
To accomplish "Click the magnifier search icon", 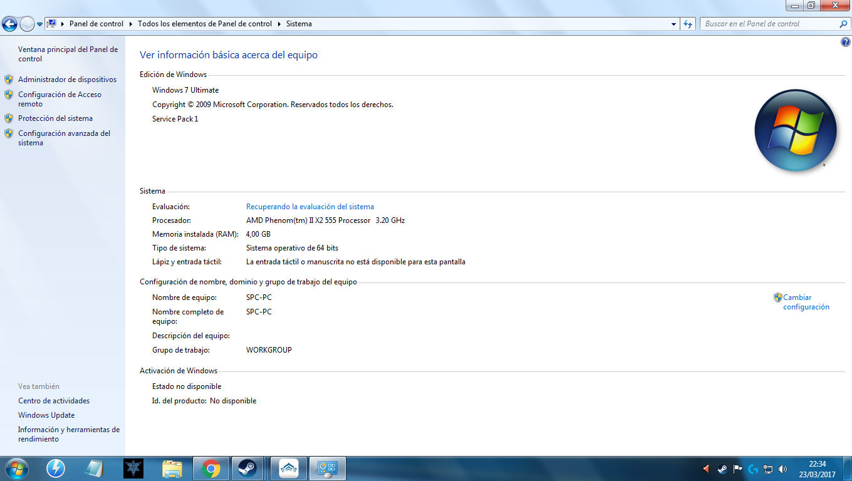I will click(x=843, y=24).
